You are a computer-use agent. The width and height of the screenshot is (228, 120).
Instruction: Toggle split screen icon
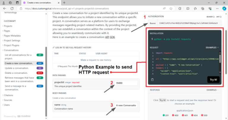pyautogui.click(x=188, y=9)
